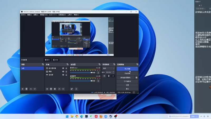Start the virtual camera (启动虚拟摄像机)

click(x=126, y=77)
